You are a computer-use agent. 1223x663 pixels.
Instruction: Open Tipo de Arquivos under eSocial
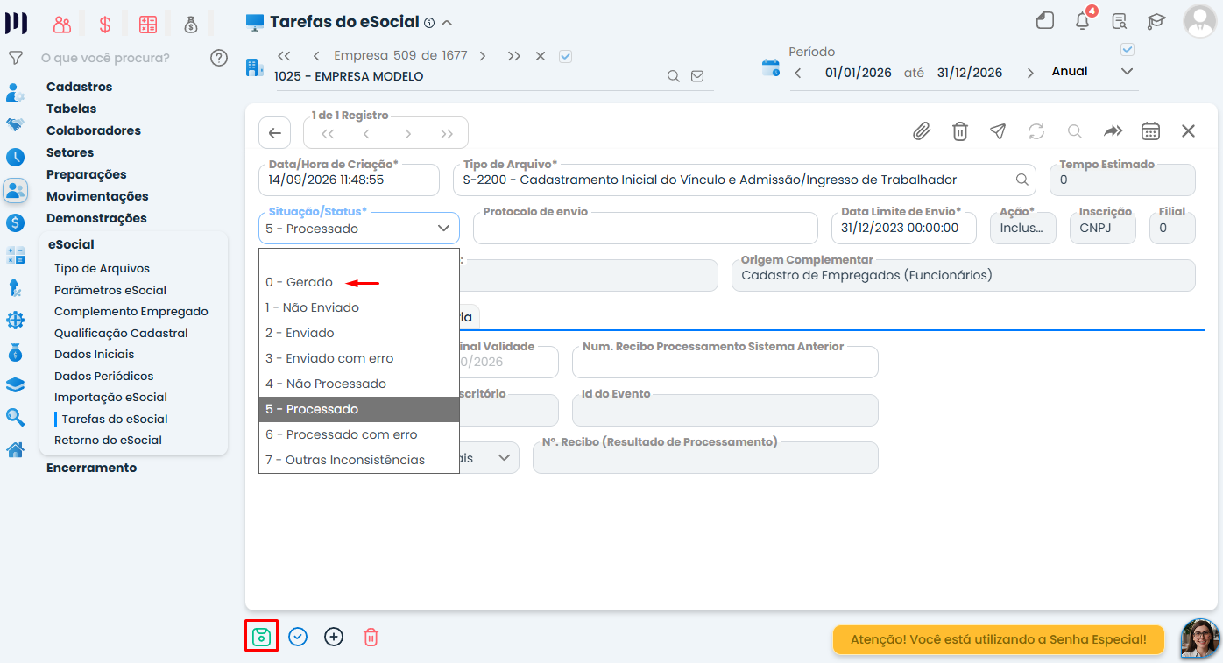click(102, 269)
